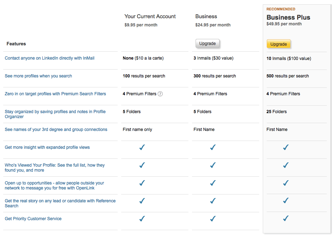335x238 pixels.
Task: Select the 'Business' plan heading
Action: click(206, 16)
